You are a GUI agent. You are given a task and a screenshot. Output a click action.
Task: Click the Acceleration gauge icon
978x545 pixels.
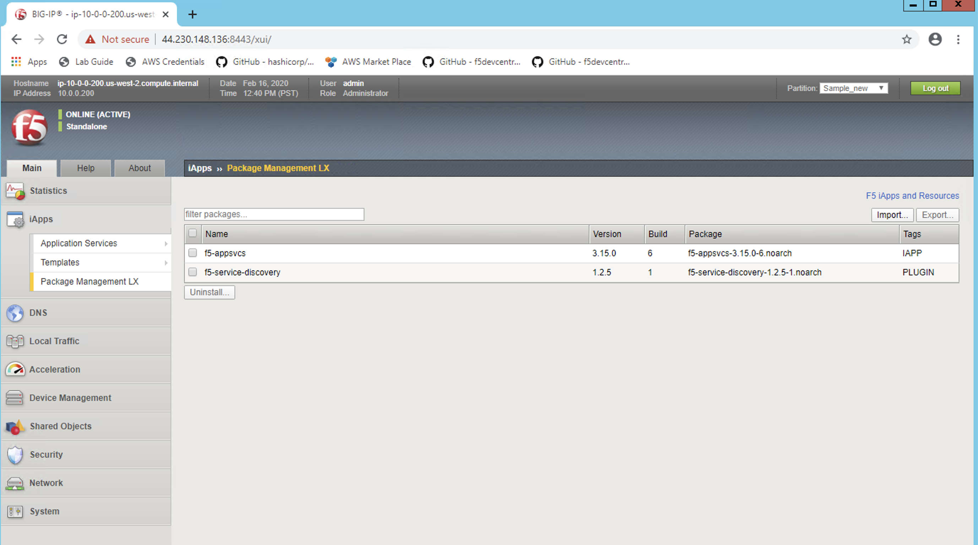click(15, 369)
